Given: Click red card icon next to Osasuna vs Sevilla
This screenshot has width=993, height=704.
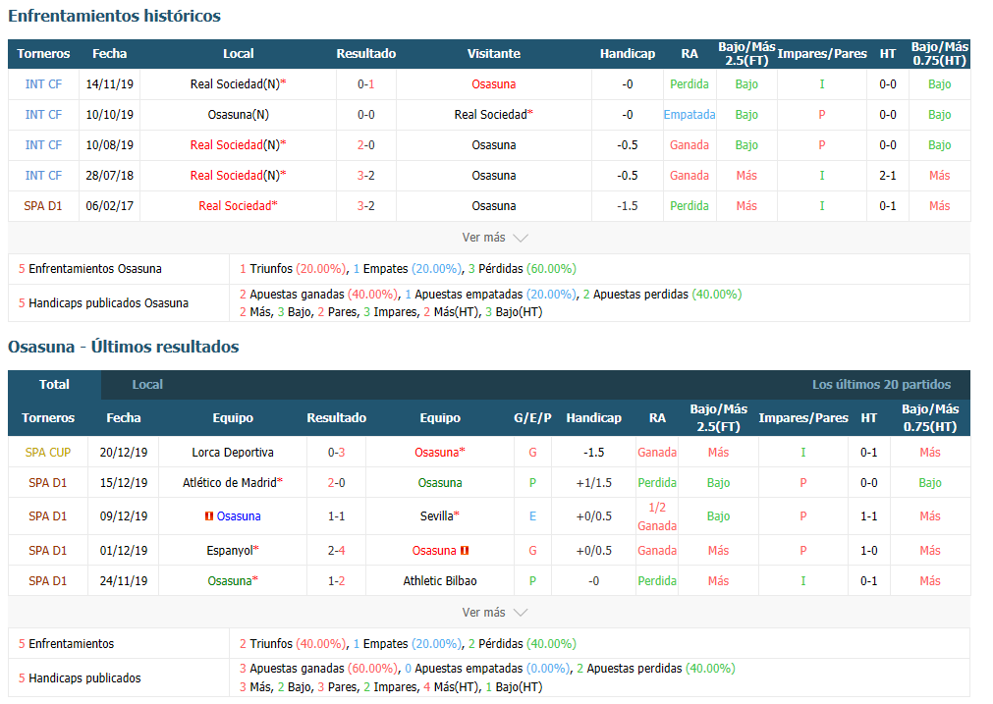Looking at the screenshot, I should (x=209, y=515).
